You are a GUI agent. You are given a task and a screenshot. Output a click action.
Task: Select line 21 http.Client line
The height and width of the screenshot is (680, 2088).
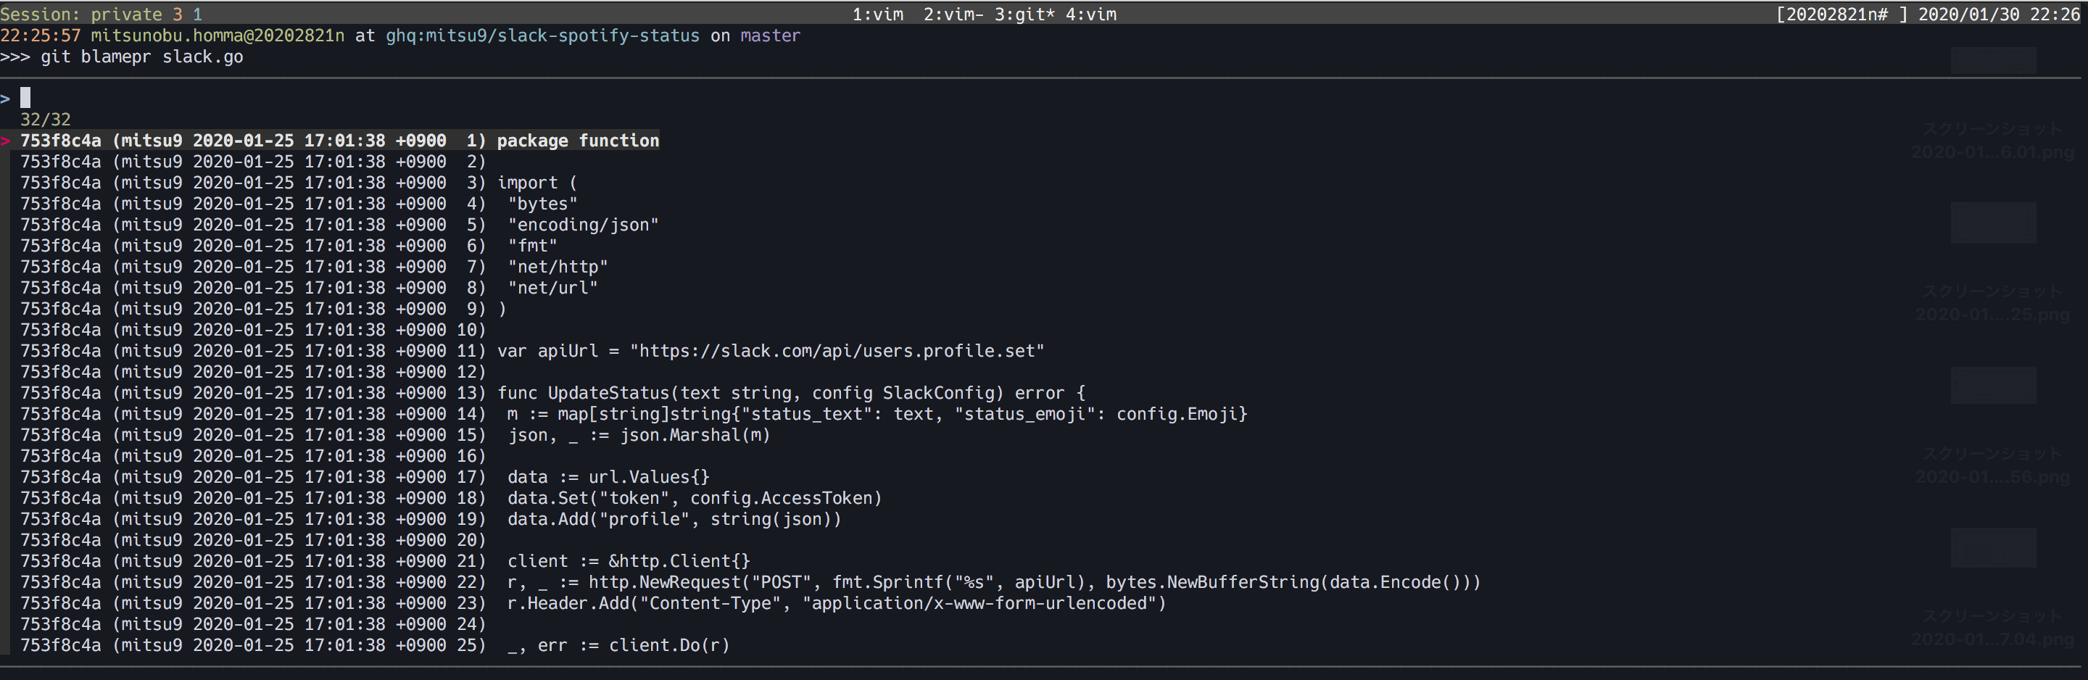(385, 561)
